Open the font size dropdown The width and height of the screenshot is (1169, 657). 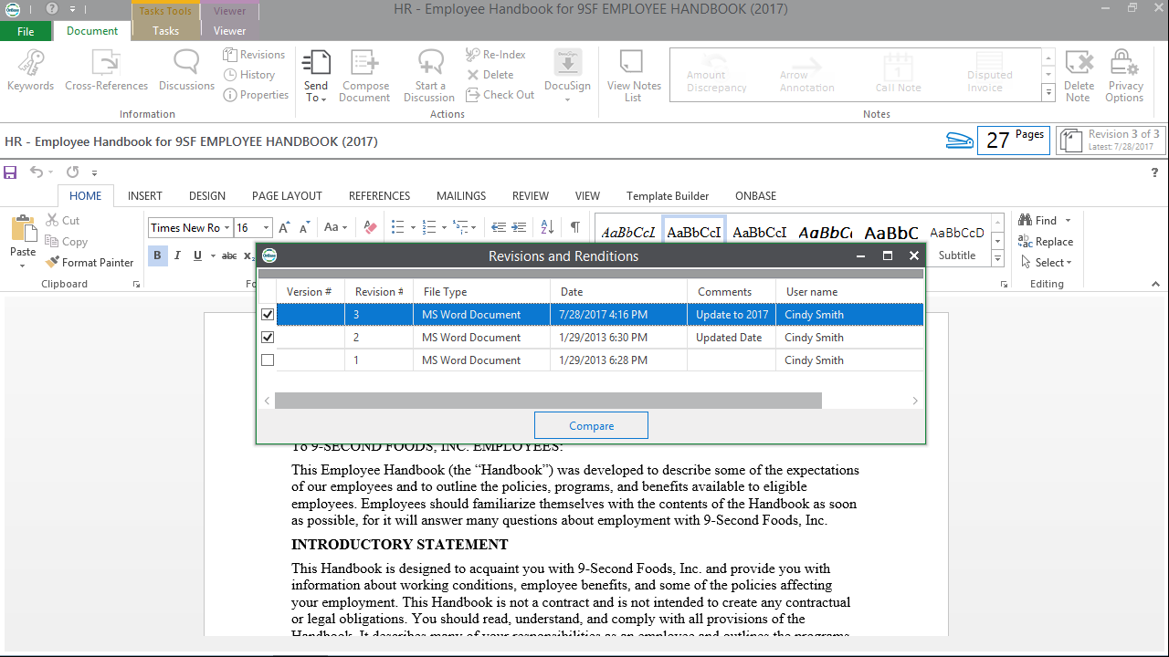266,228
